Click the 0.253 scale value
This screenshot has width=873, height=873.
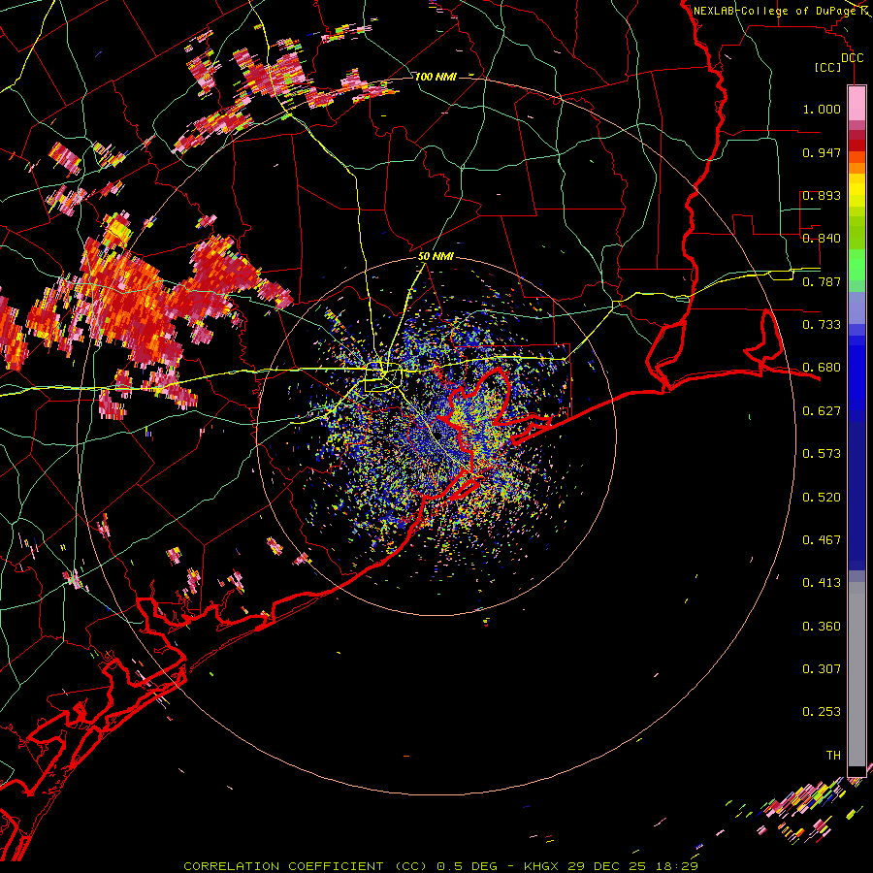pos(822,712)
